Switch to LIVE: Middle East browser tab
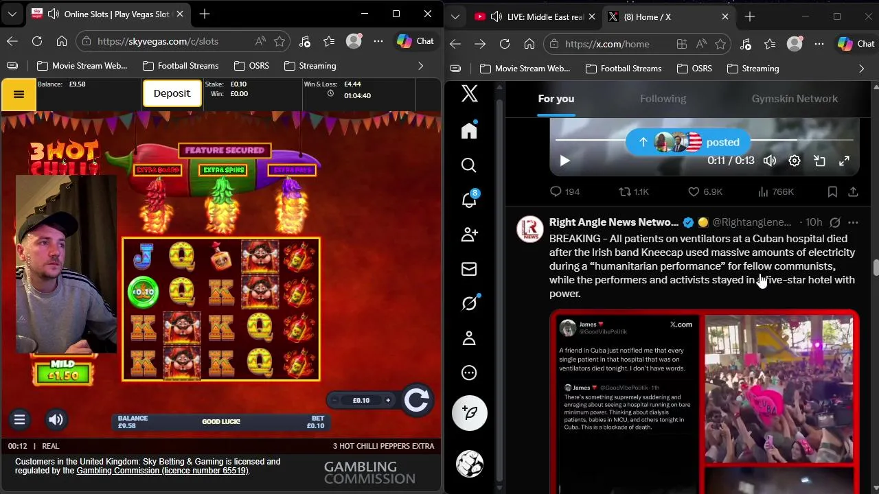The width and height of the screenshot is (879, 494). pos(534,16)
